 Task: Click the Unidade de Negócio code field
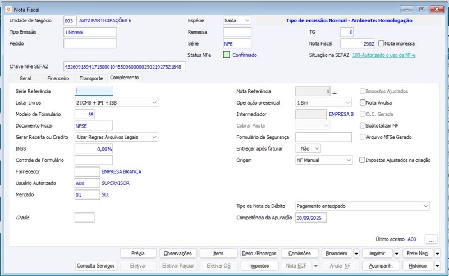(x=70, y=20)
